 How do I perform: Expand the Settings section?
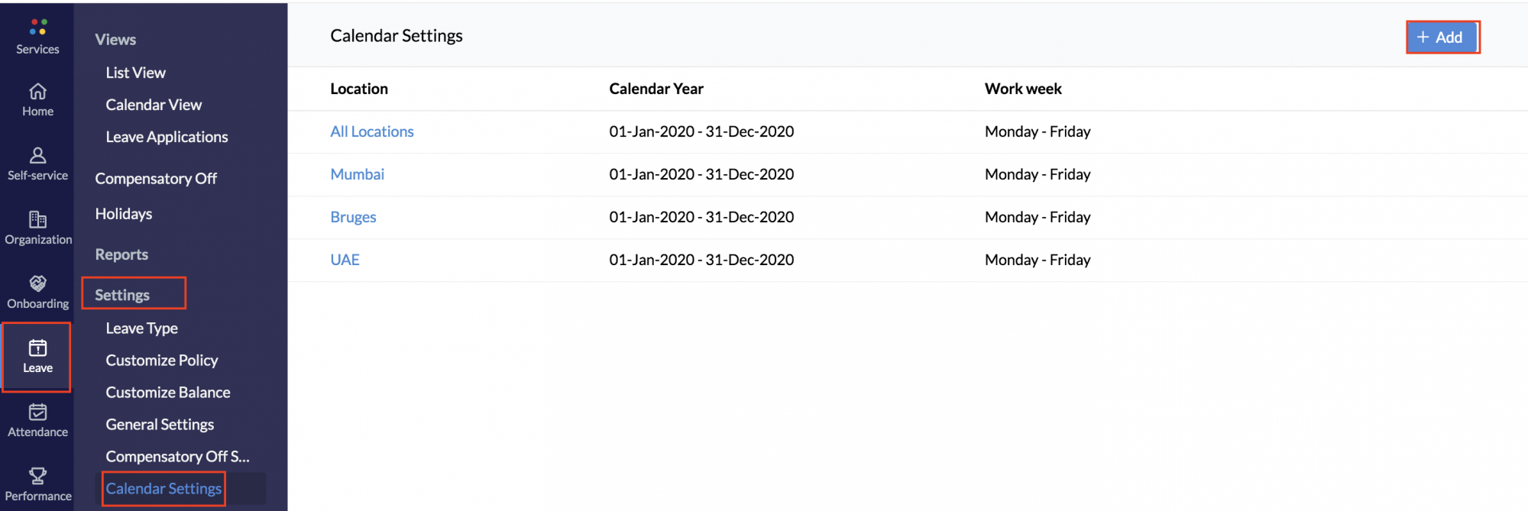tap(122, 295)
